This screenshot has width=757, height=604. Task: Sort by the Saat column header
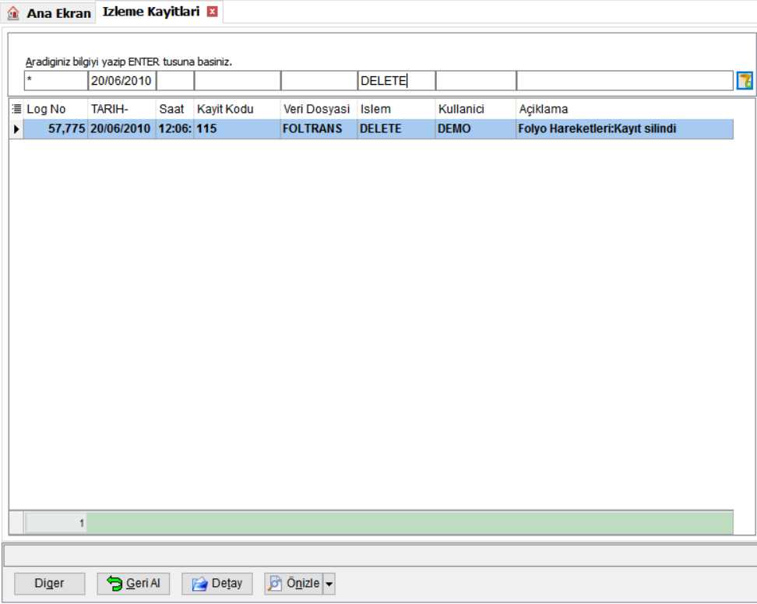[x=174, y=109]
